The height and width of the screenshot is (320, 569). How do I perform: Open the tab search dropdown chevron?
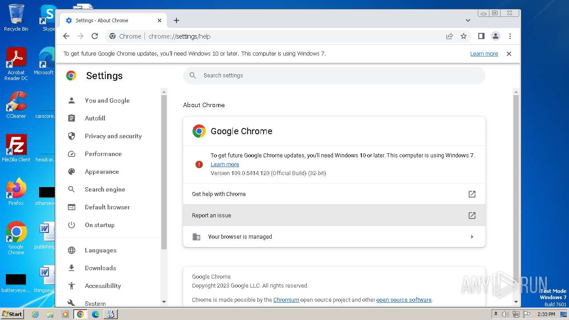pyautogui.click(x=468, y=20)
